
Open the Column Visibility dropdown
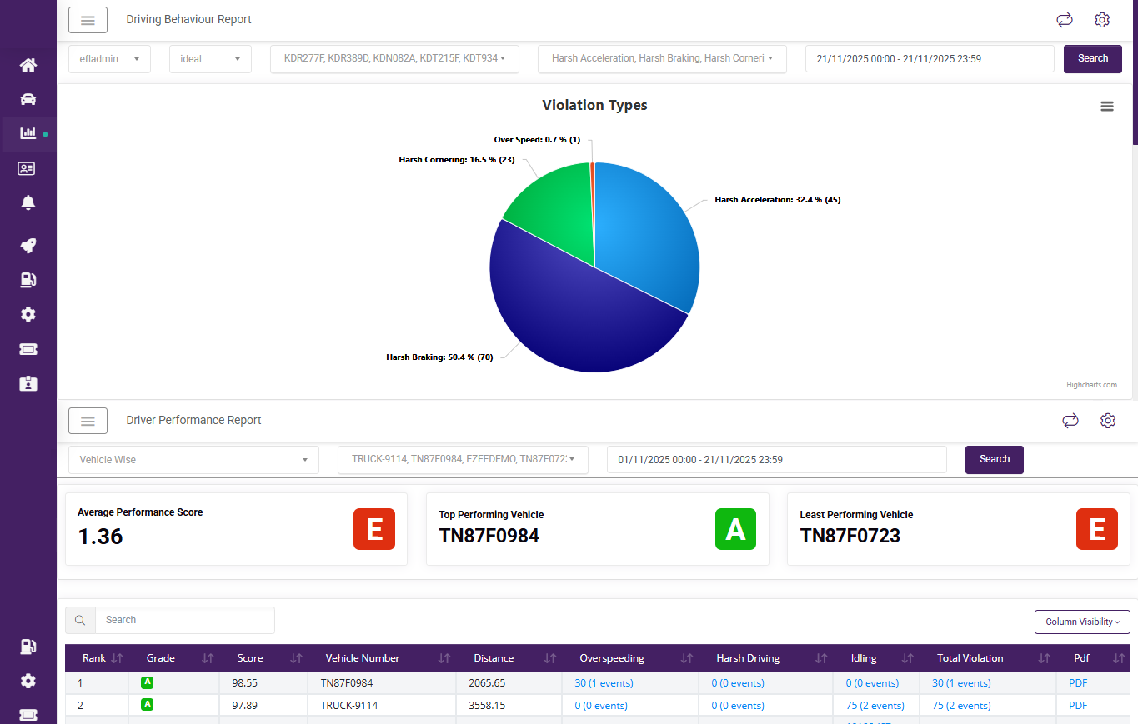(1082, 622)
